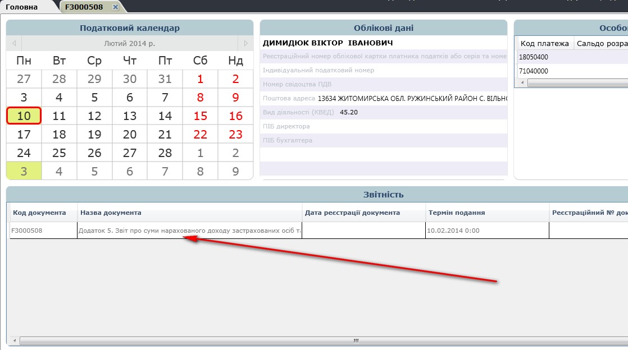Close the F3000508 tab
Screen dimensions: 628x350
pos(115,7)
